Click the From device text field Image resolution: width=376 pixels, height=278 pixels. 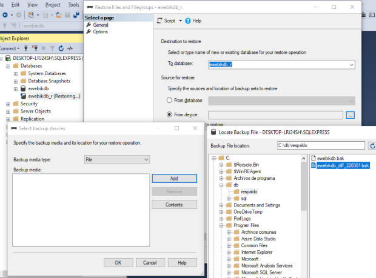point(275,115)
